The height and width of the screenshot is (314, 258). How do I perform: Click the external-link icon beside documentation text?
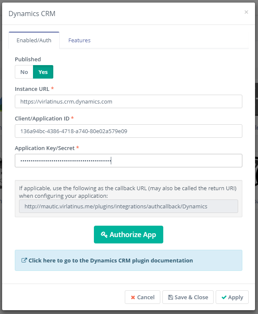(24, 260)
